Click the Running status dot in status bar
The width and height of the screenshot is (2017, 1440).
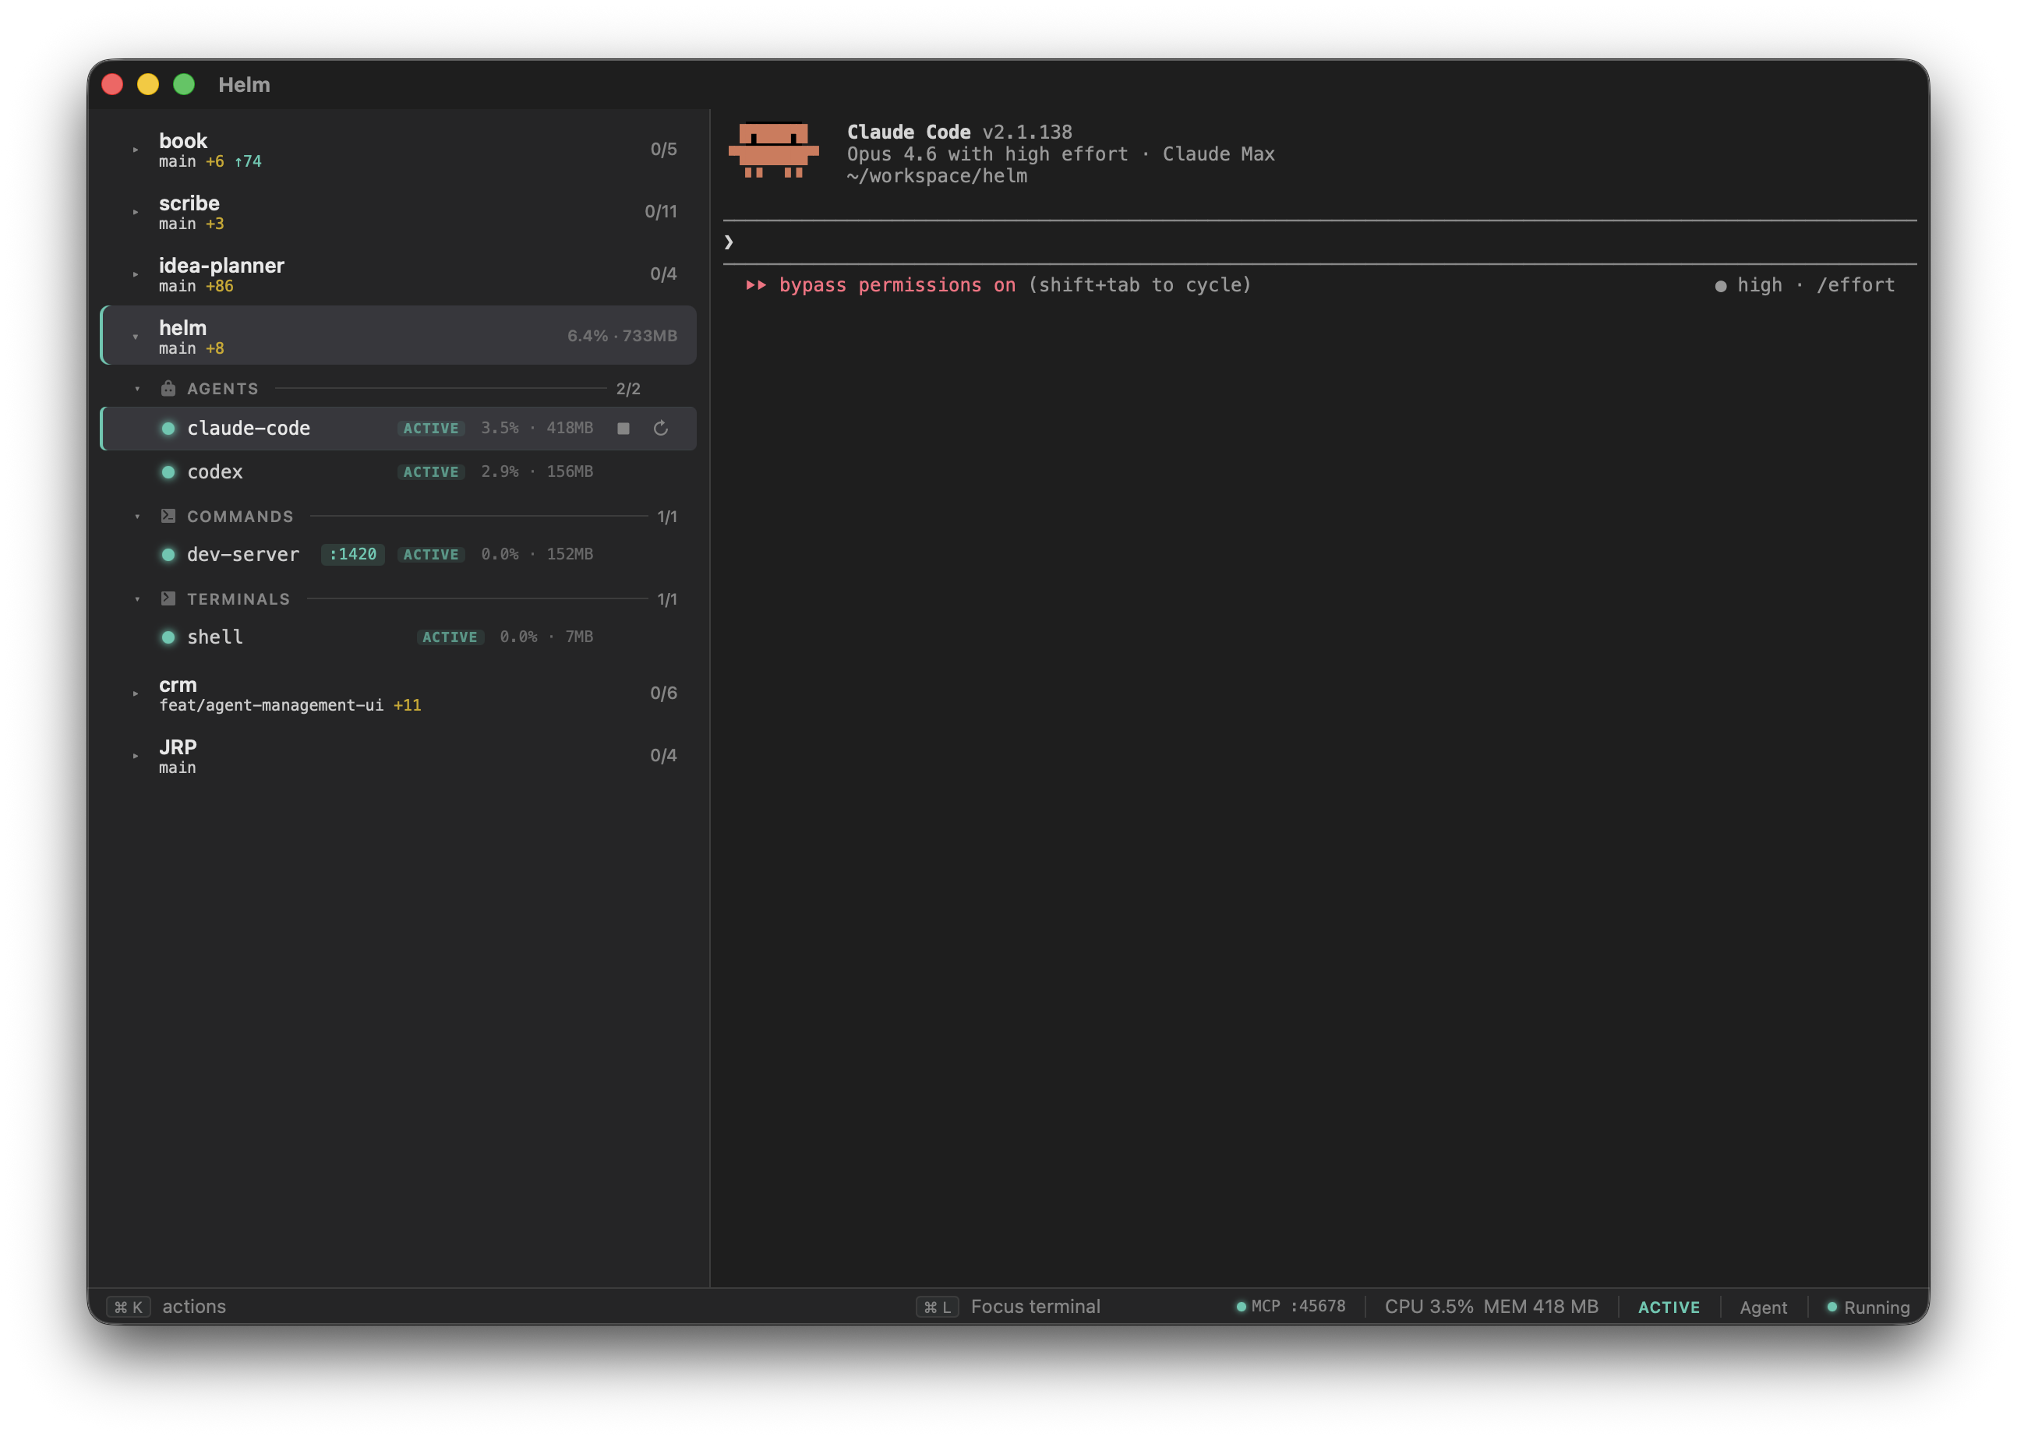click(x=1832, y=1306)
